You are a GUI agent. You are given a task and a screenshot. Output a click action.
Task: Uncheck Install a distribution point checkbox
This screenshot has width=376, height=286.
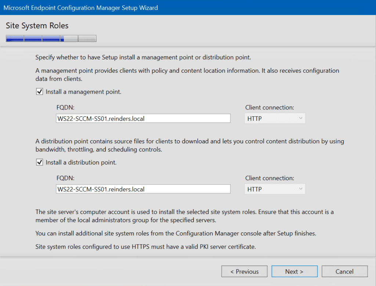point(40,162)
